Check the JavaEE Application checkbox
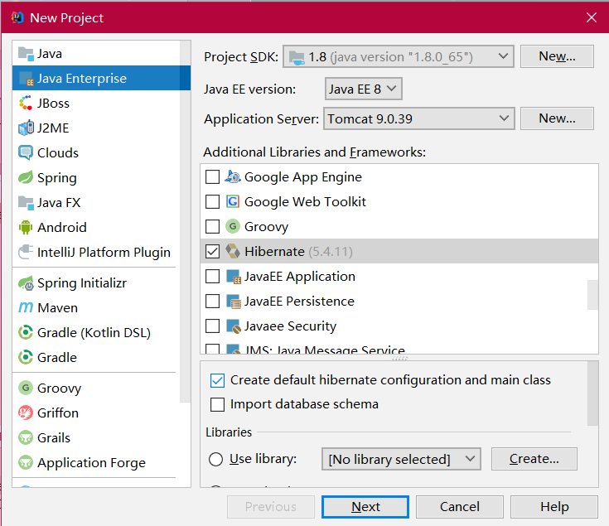 tap(212, 277)
